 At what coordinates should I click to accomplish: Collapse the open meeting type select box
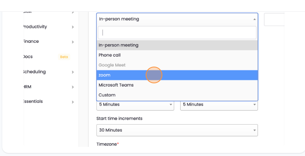177,19
